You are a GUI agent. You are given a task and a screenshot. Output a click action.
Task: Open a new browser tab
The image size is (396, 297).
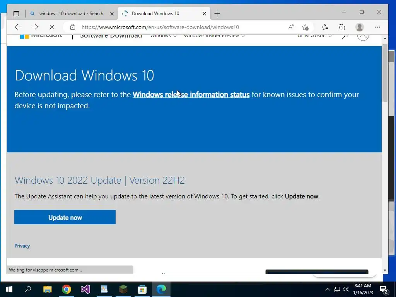click(x=217, y=14)
